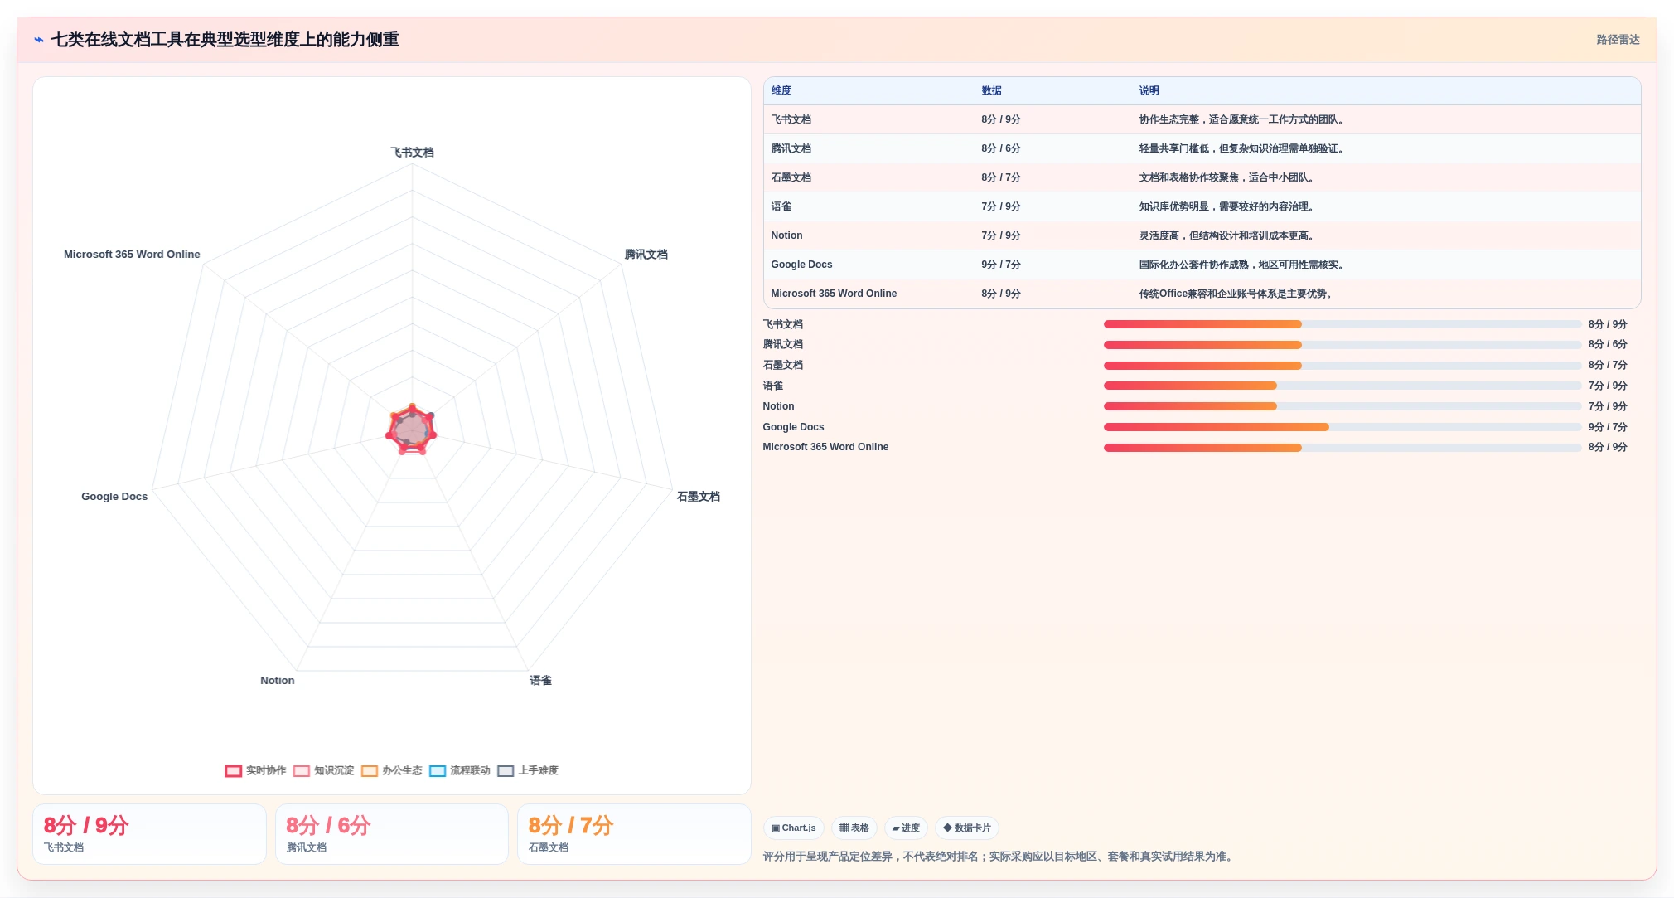Toggle the 流程联动 legend item
Screen dimensions: 1674x898
pos(460,770)
